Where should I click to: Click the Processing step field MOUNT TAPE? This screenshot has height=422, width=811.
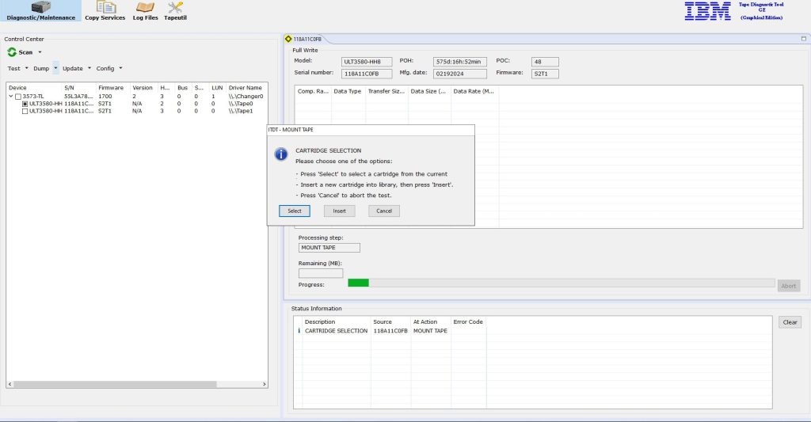tap(329, 248)
